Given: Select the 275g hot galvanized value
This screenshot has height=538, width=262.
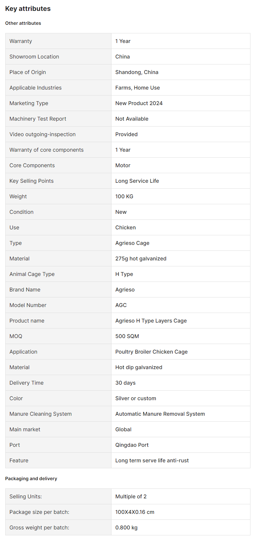Looking at the screenshot, I should coord(141,258).
